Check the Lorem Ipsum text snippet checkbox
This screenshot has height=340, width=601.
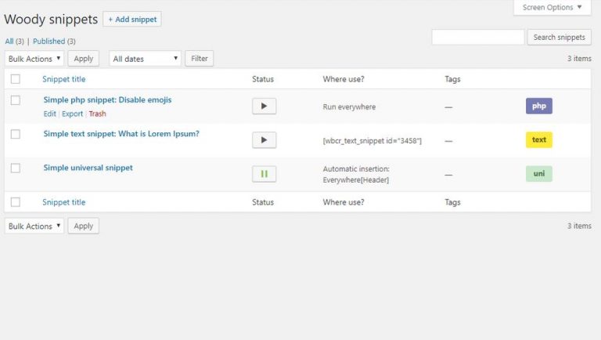[16, 134]
